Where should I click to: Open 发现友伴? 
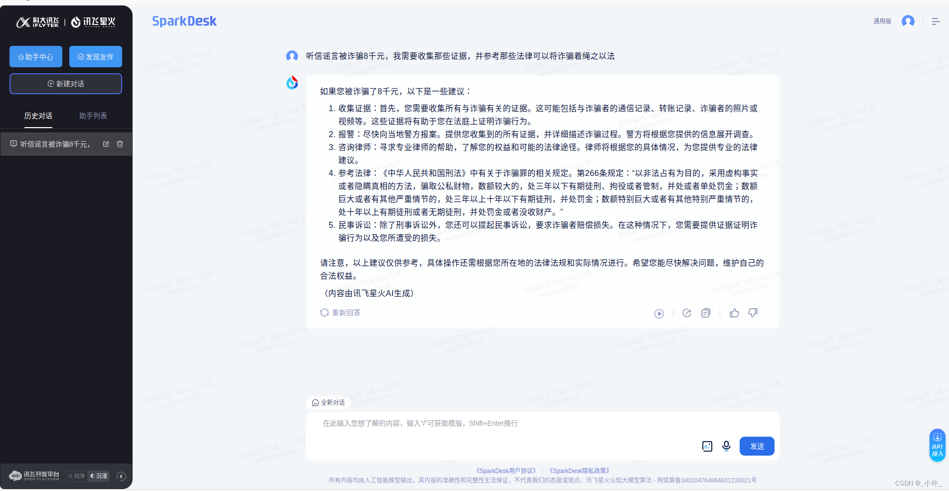(96, 57)
